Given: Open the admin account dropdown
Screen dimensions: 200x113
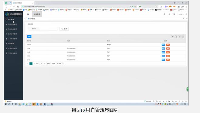Looking at the screenshot, I should tap(181, 14).
